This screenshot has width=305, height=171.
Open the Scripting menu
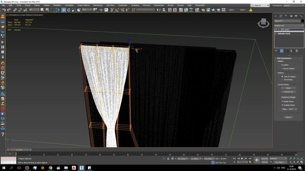[135, 5]
